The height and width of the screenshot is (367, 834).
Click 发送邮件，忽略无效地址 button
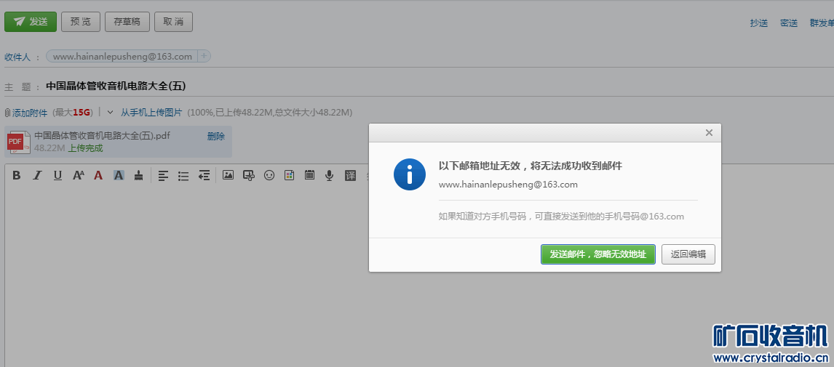click(597, 254)
